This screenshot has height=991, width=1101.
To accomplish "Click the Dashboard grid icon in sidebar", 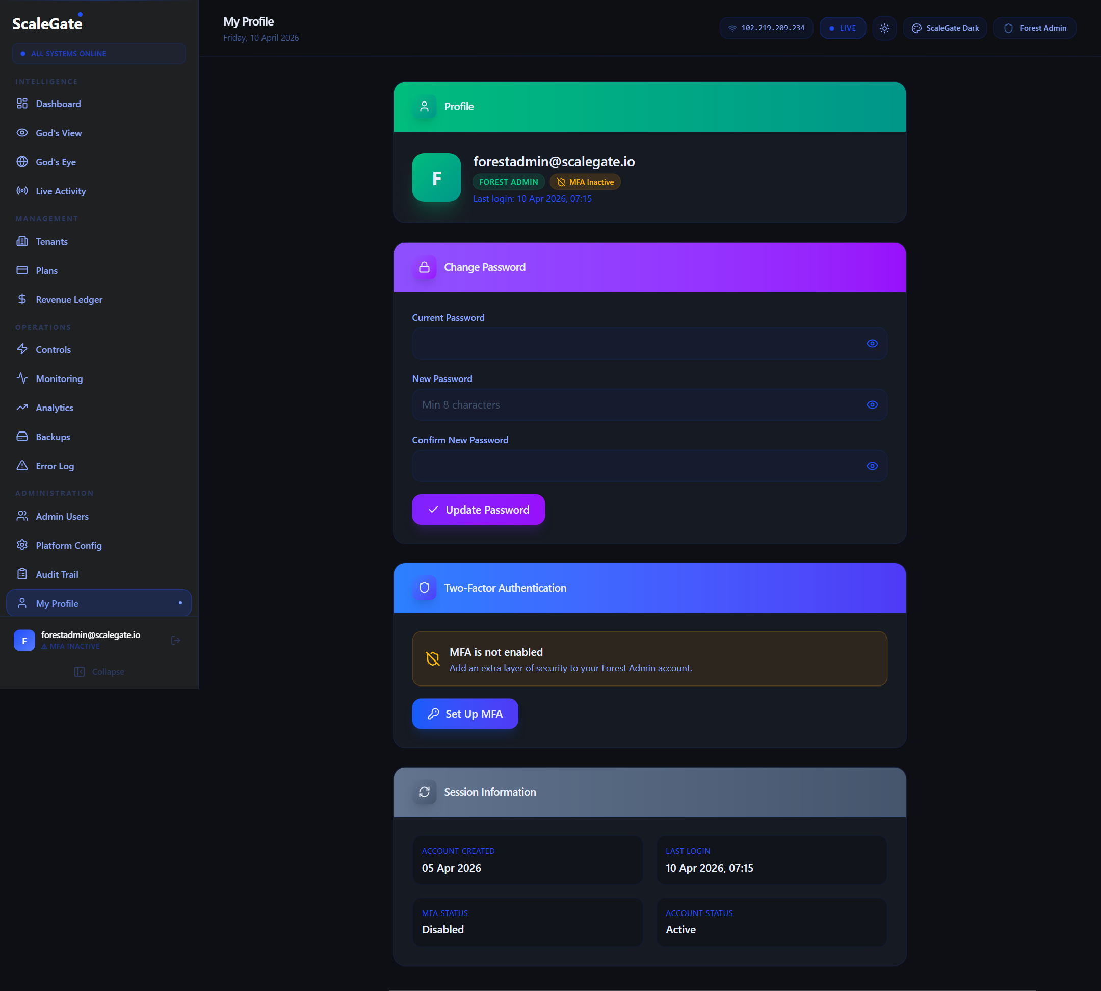I will tap(22, 104).
